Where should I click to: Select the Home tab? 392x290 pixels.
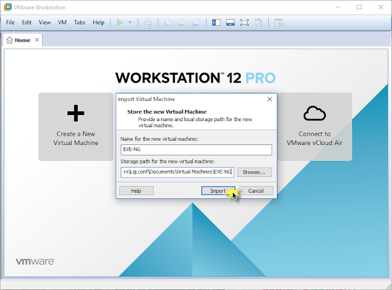pos(23,40)
